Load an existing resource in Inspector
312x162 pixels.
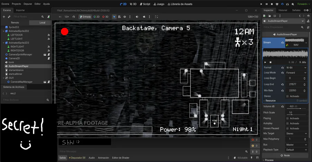269,16
